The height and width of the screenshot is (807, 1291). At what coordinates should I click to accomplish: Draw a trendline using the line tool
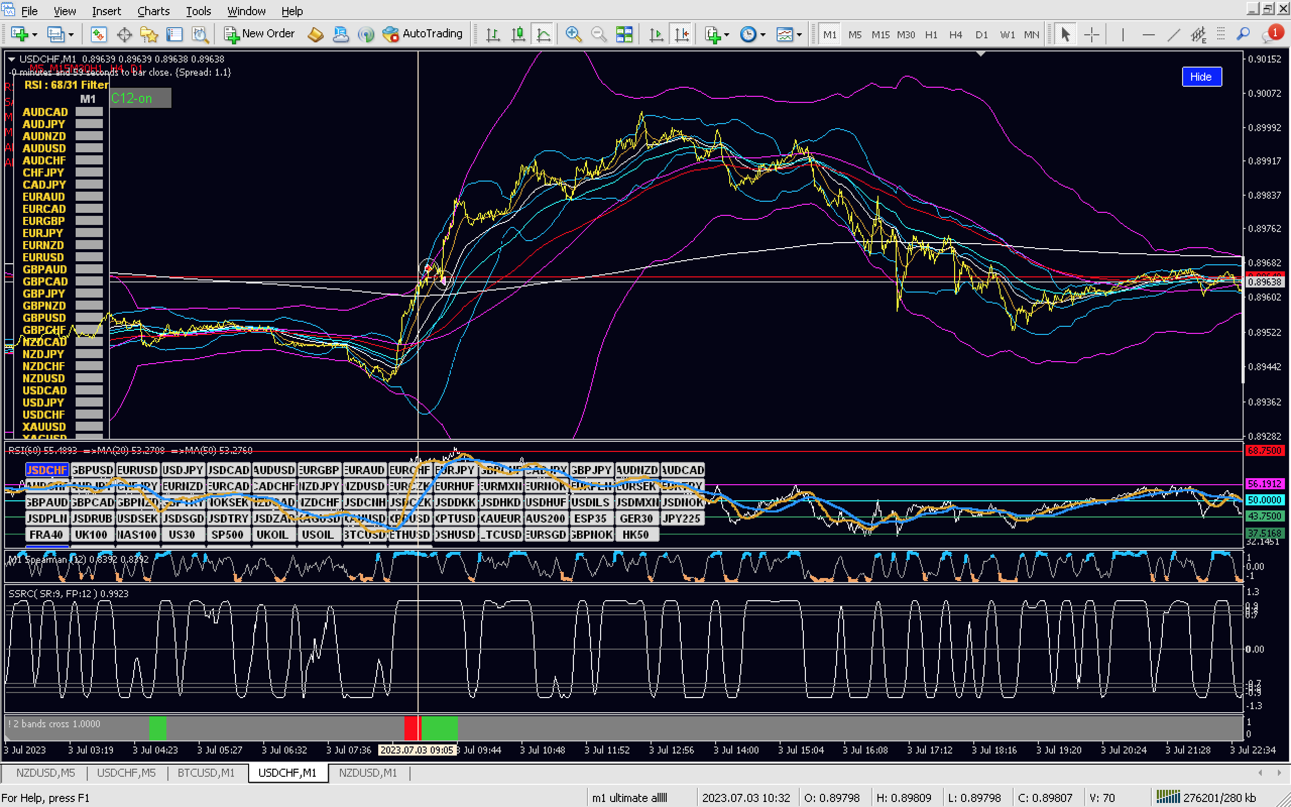(1173, 35)
